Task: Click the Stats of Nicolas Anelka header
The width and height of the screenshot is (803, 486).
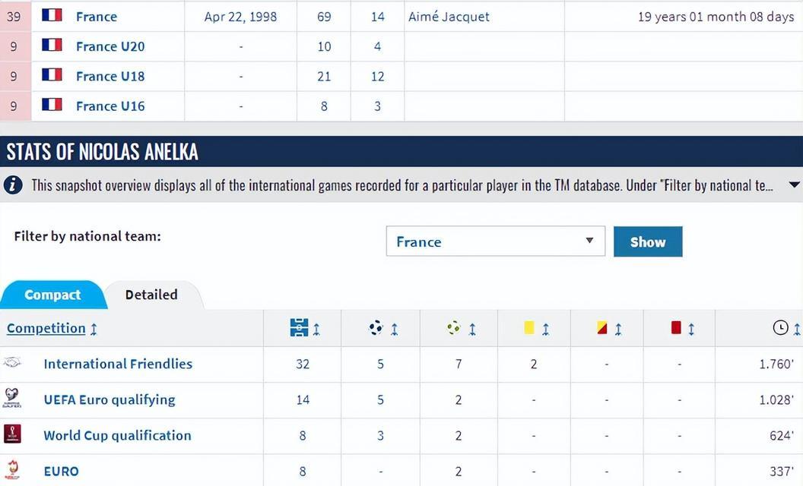Action: click(x=102, y=151)
